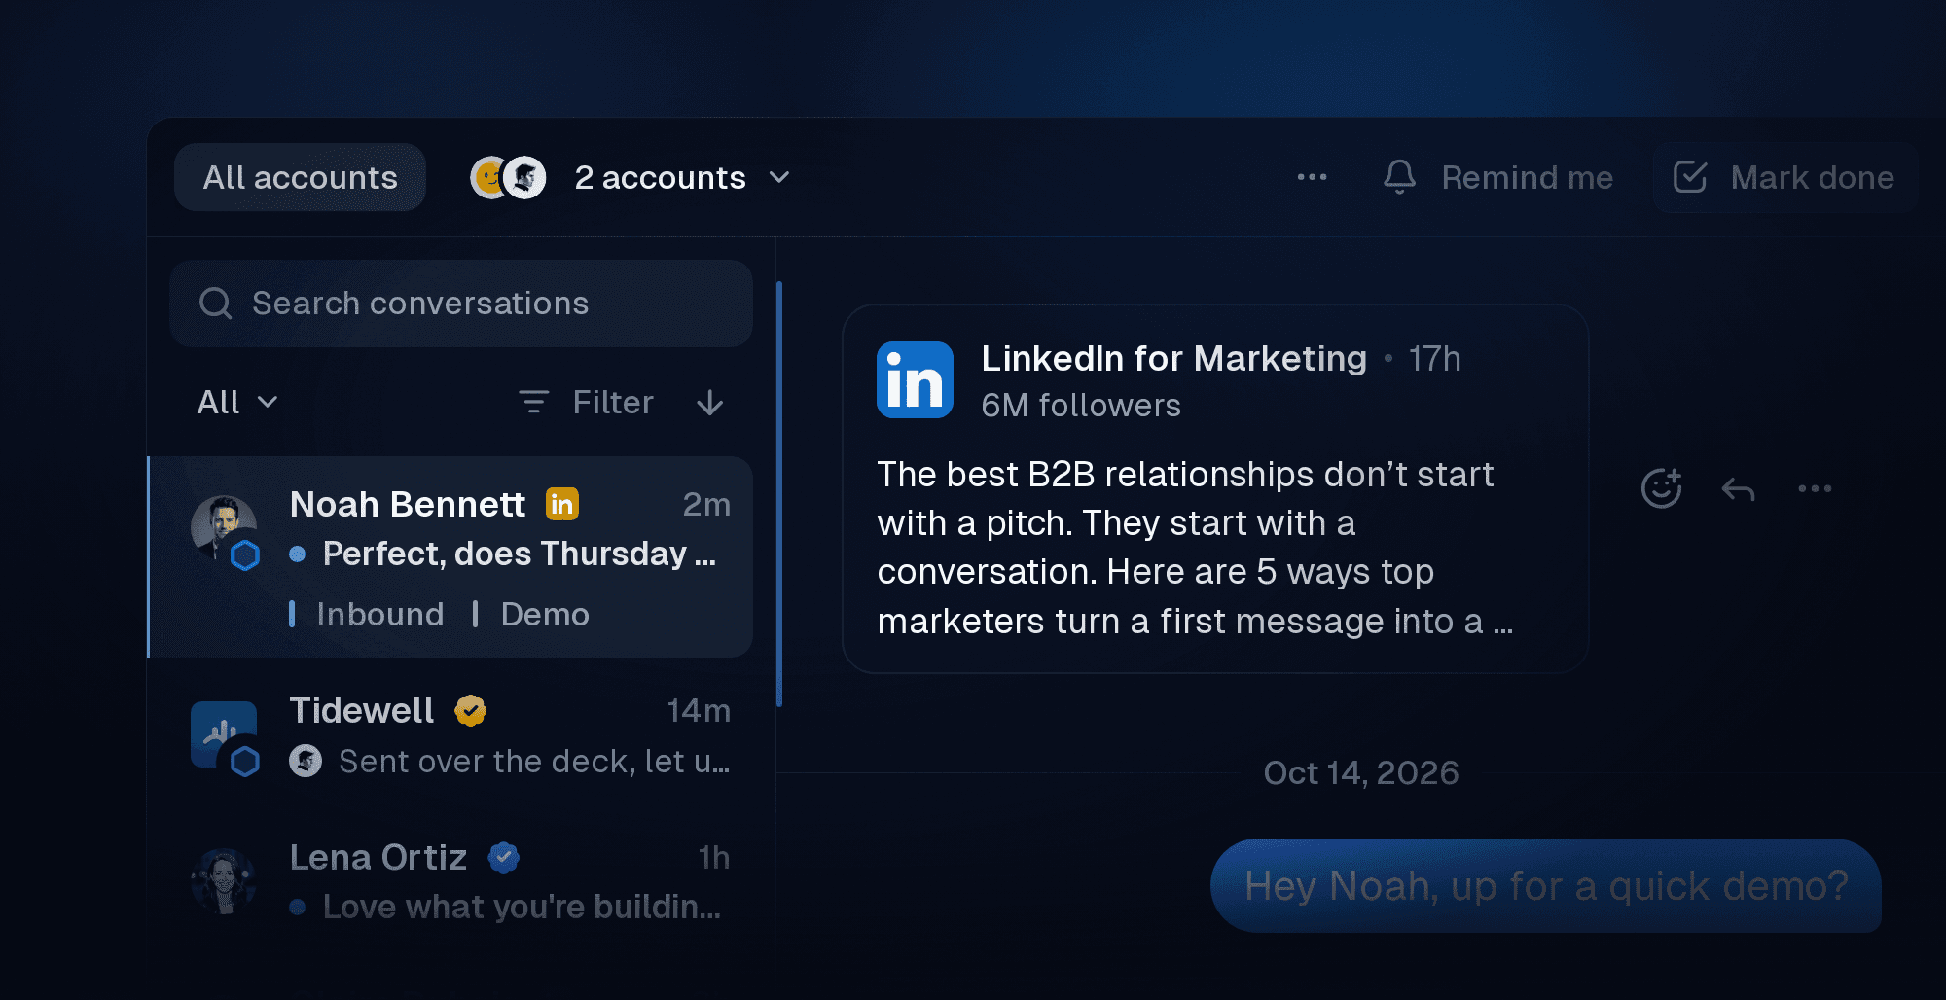This screenshot has width=1946, height=1000.
Task: Add an emoji reaction to the post
Action: 1661,488
